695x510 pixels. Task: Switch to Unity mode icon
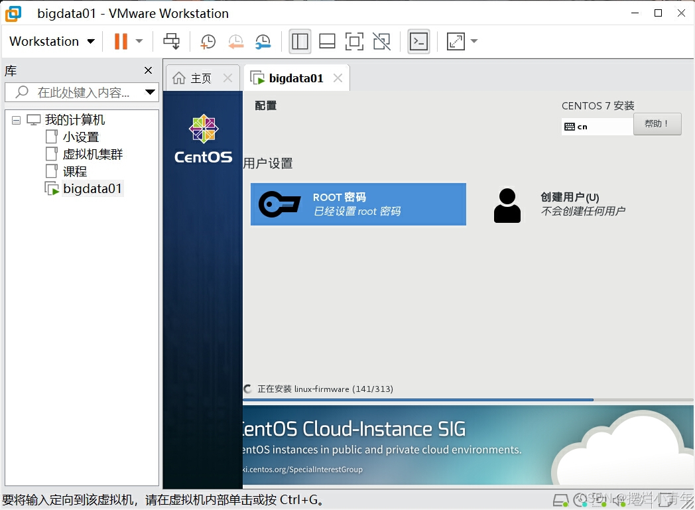pos(381,41)
